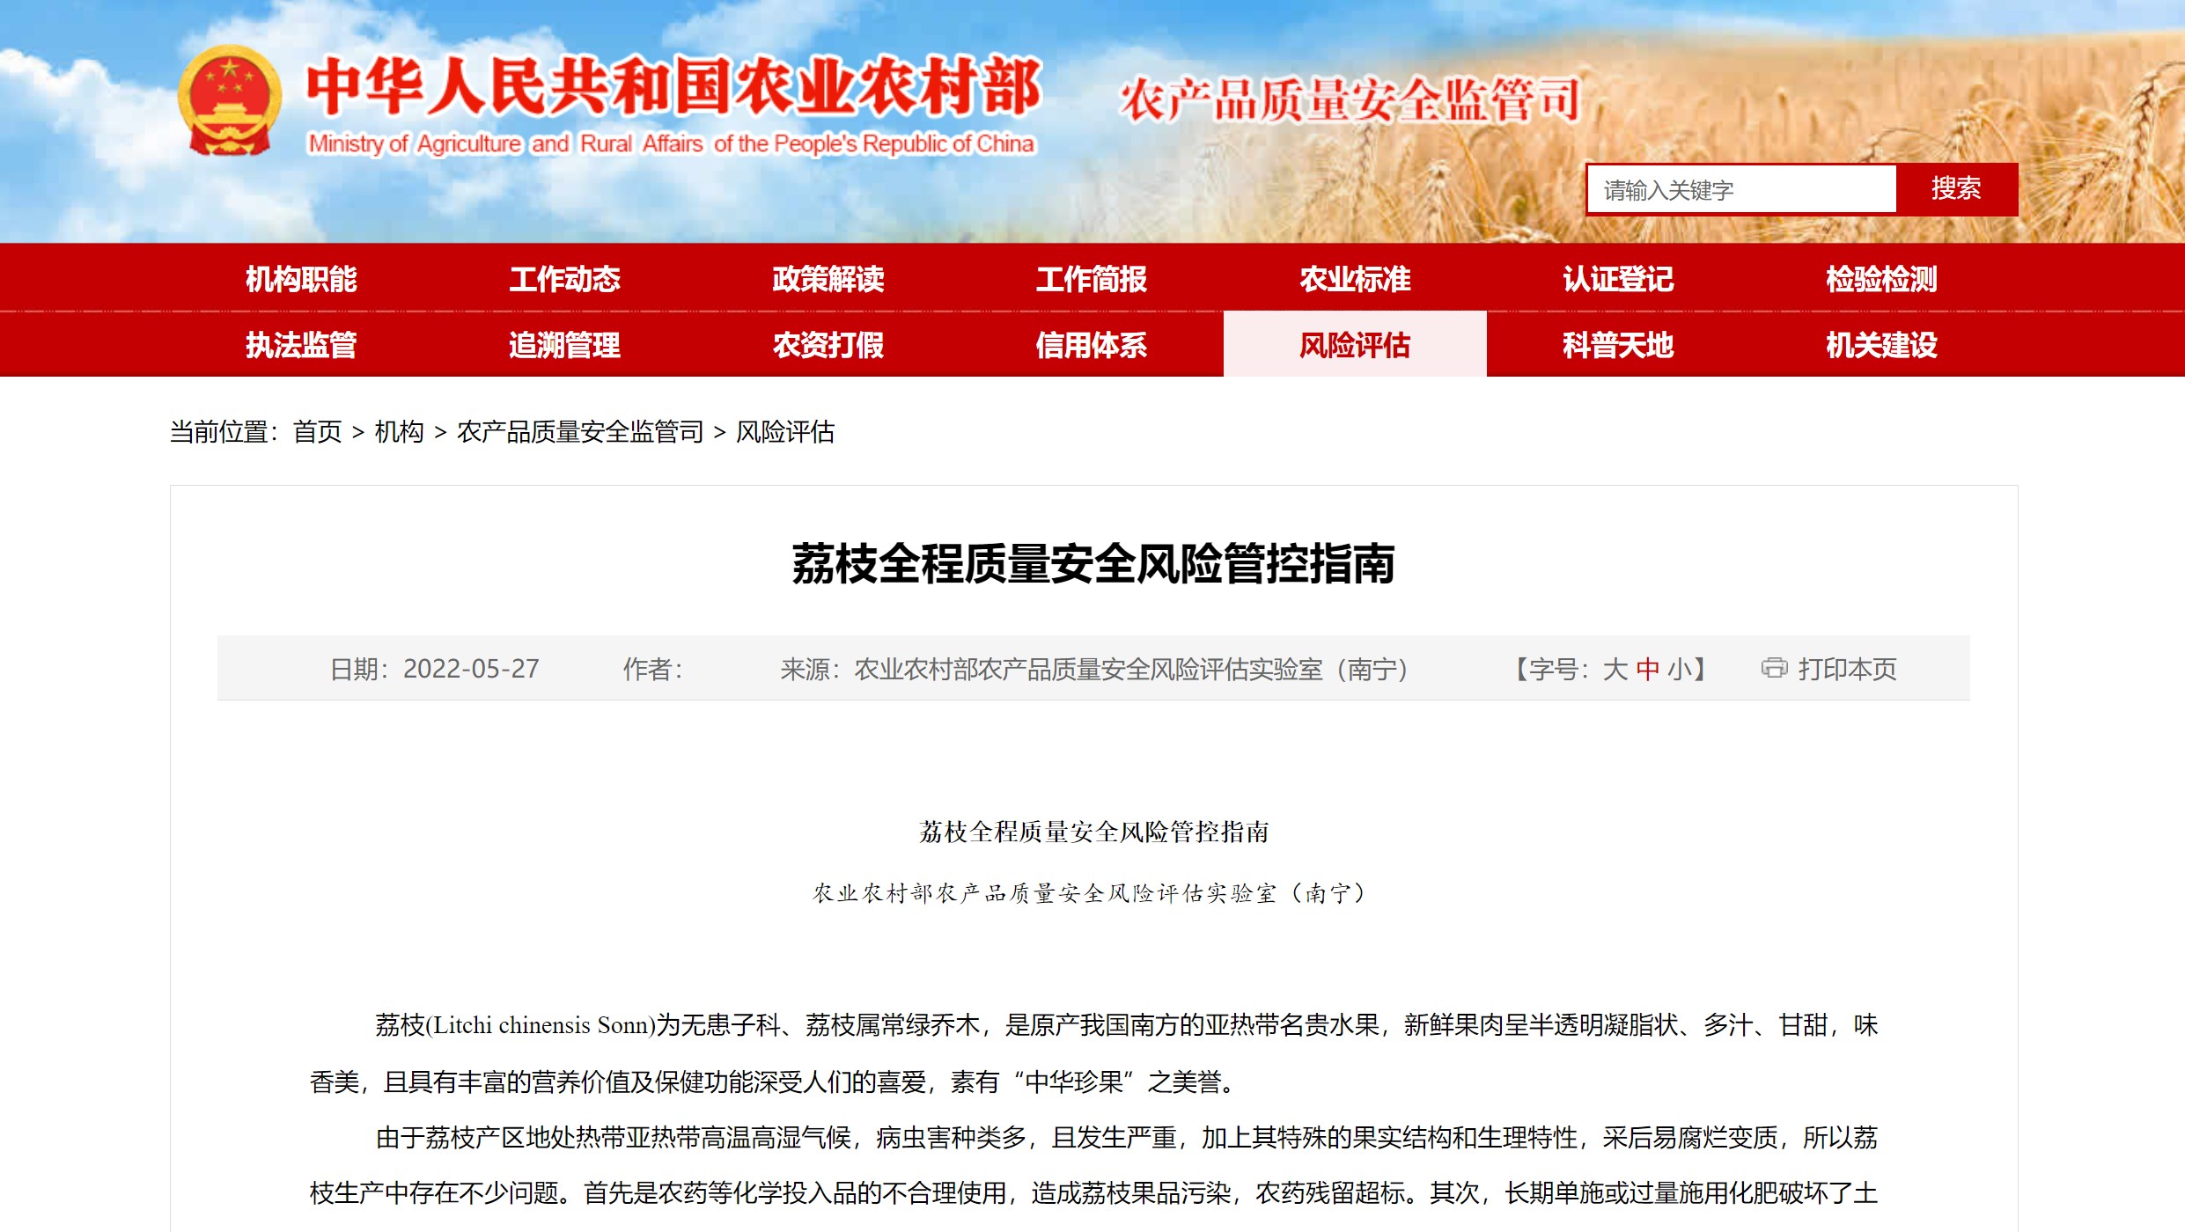Click the printer icon beside 打印本页
Image resolution: width=2185 pixels, height=1232 pixels.
click(1773, 669)
